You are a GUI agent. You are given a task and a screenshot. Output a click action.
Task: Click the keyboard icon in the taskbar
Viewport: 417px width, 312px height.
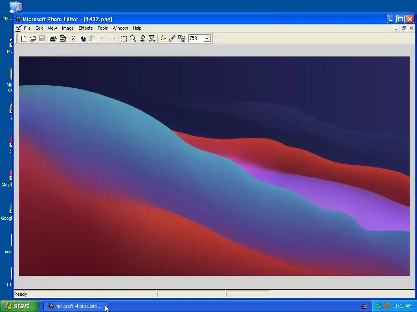[364, 306]
